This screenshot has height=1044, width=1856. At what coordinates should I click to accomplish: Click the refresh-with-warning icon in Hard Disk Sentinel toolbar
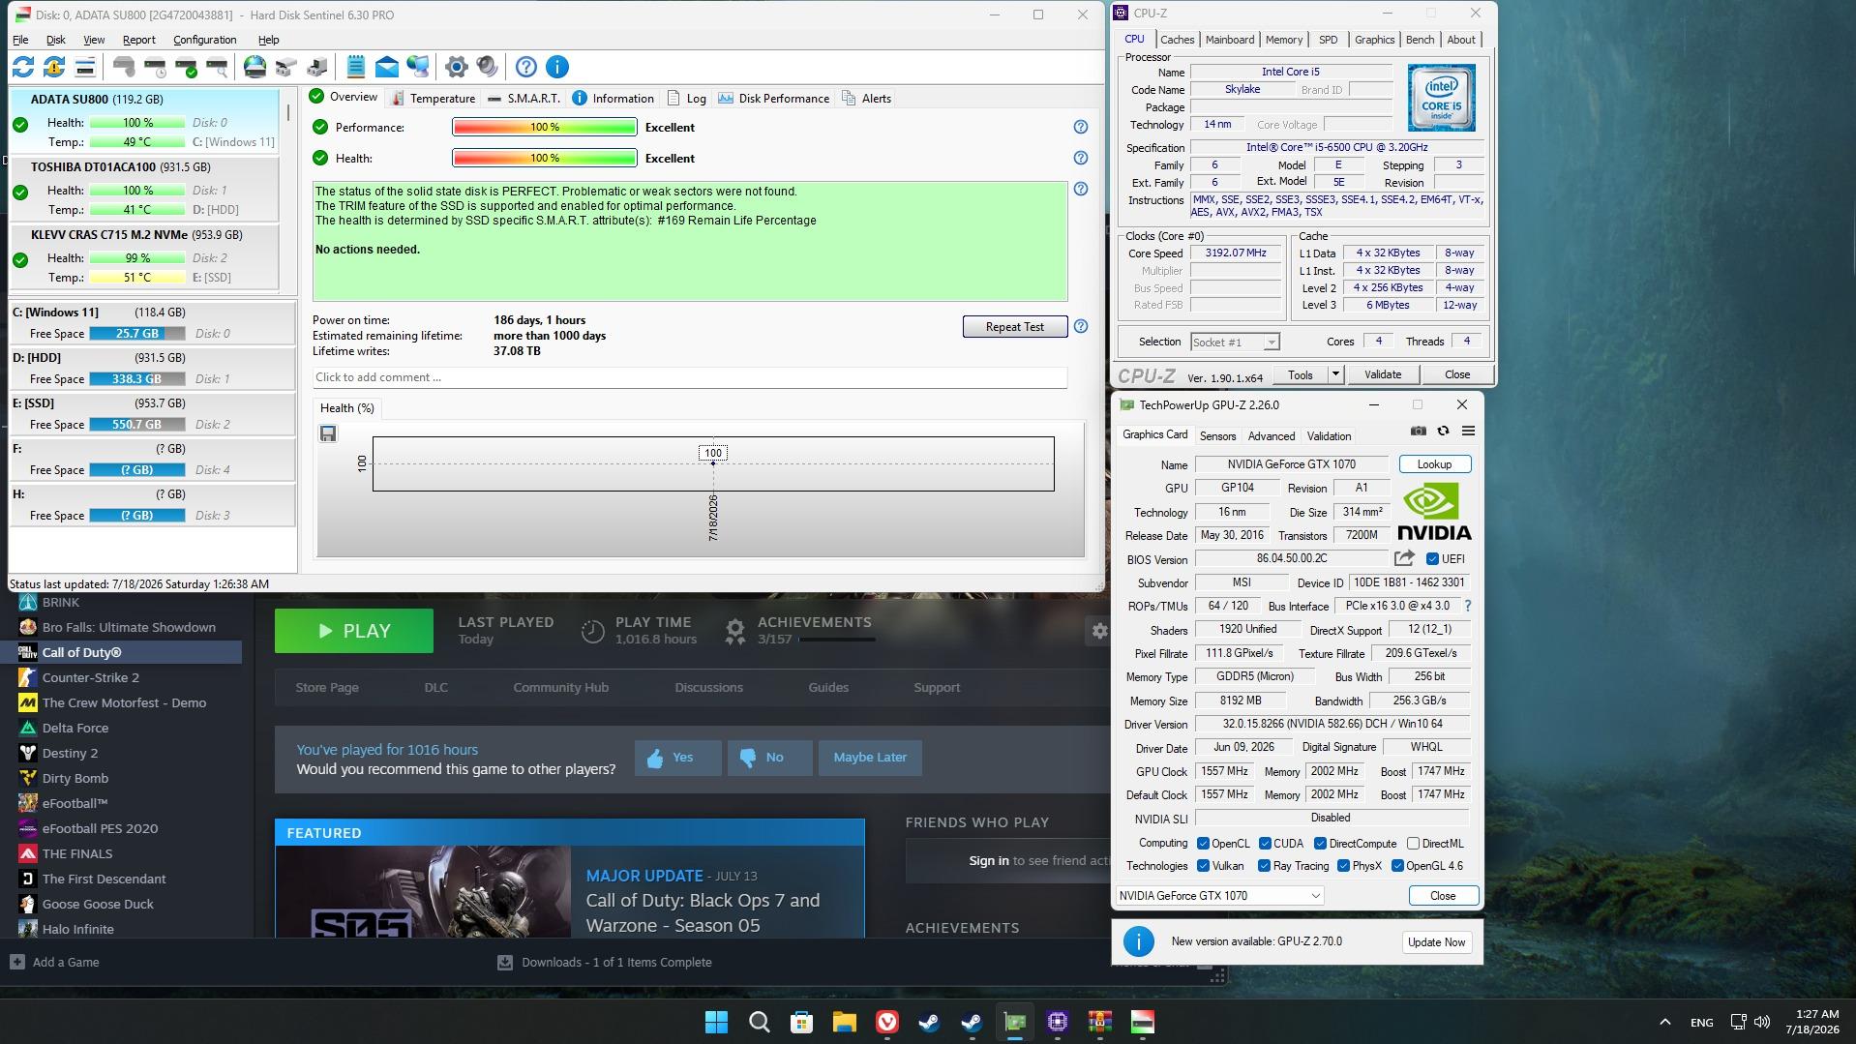54,67
